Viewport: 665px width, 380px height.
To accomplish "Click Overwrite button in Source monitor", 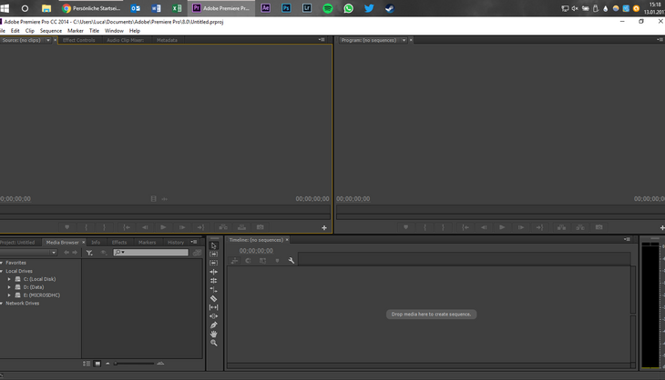I will point(241,227).
